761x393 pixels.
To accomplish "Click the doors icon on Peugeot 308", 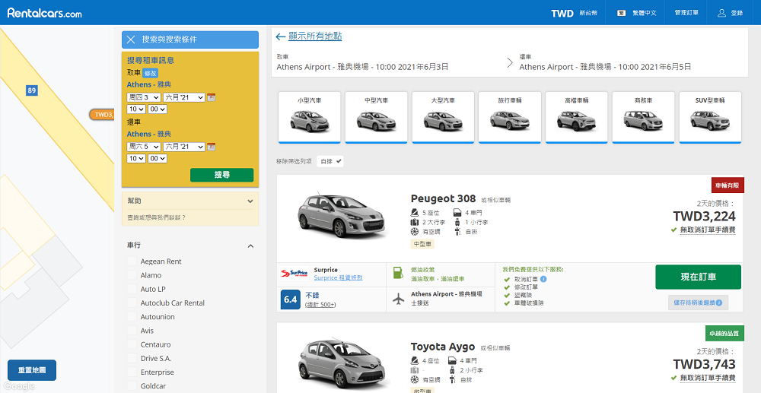I will tap(457, 212).
